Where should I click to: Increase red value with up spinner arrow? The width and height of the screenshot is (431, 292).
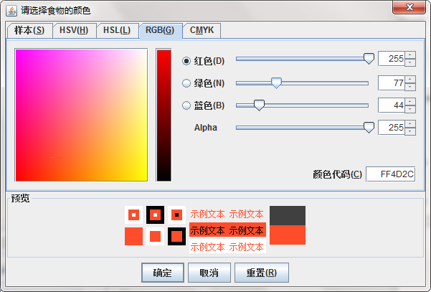point(409,55)
